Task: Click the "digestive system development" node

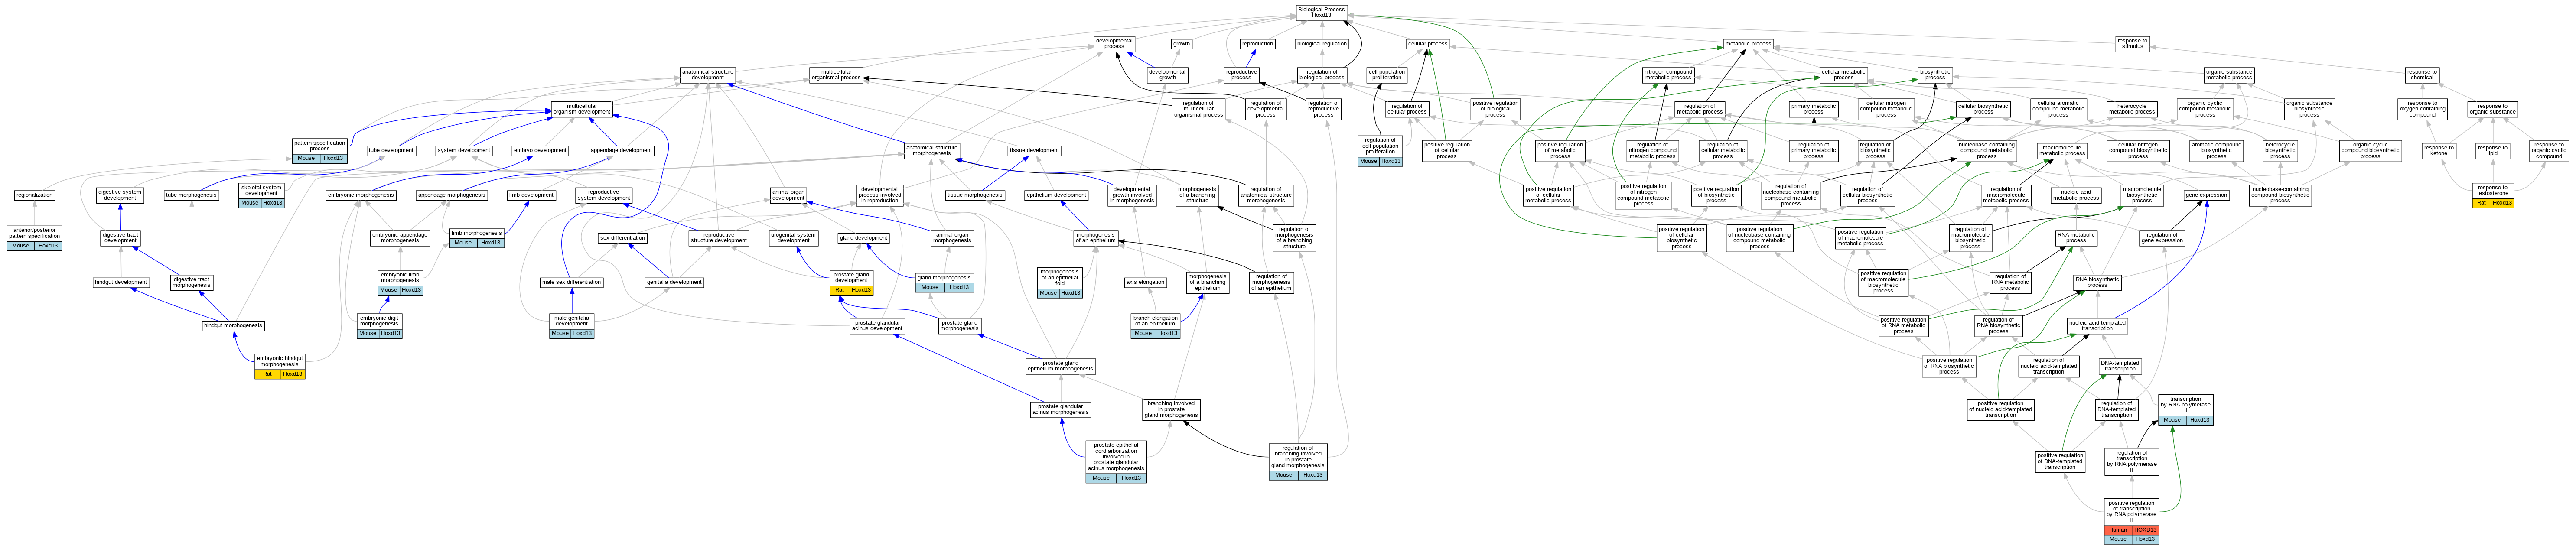Action: click(120, 196)
